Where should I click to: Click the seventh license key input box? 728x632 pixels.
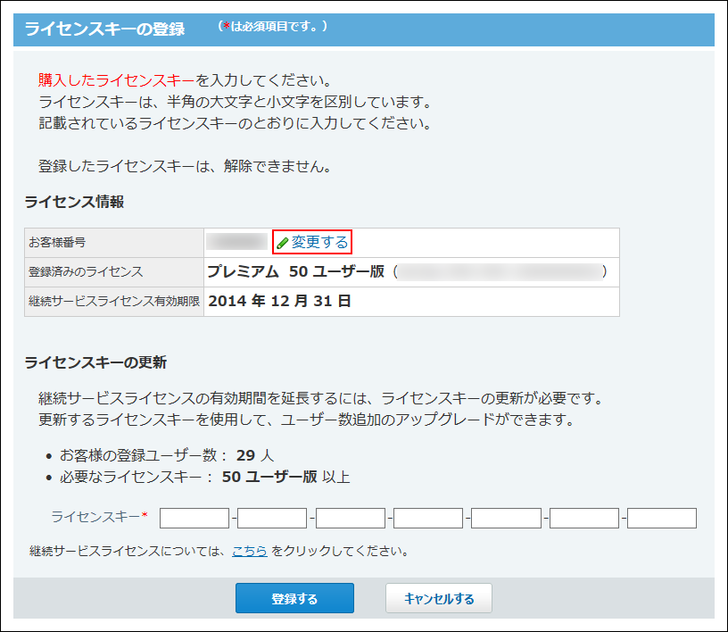point(662,518)
